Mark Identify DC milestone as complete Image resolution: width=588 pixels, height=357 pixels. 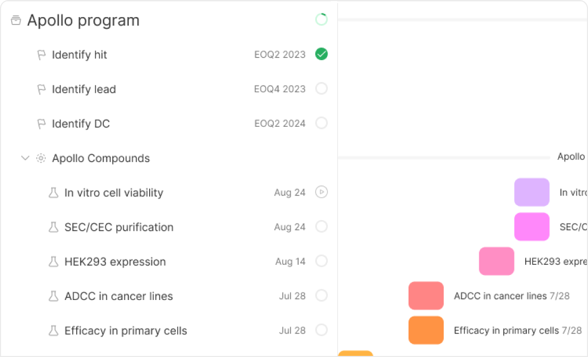pyautogui.click(x=321, y=123)
